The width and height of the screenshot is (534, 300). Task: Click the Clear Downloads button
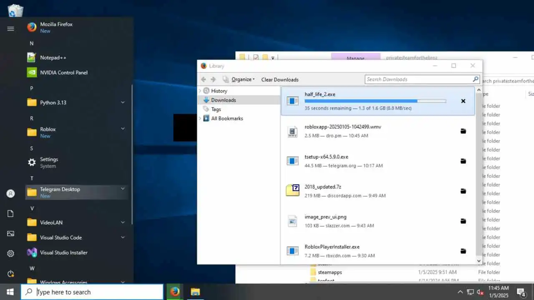coord(280,80)
